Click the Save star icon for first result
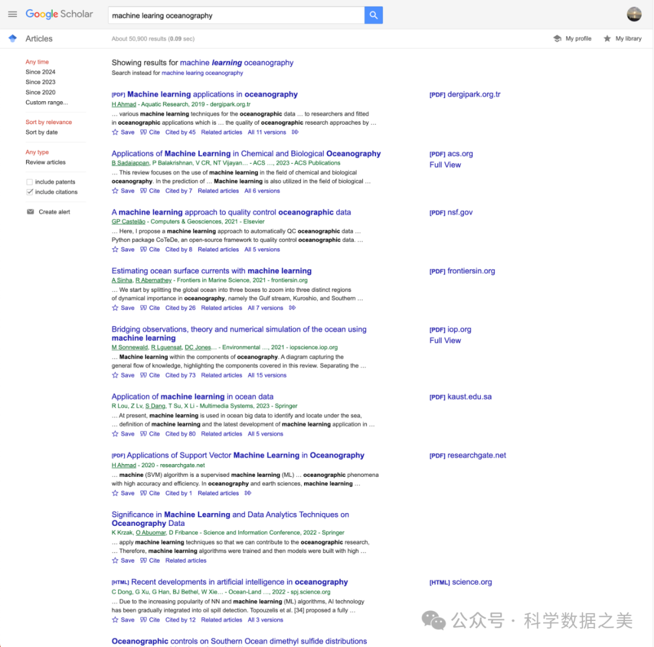The height and width of the screenshot is (647, 654). [115, 132]
